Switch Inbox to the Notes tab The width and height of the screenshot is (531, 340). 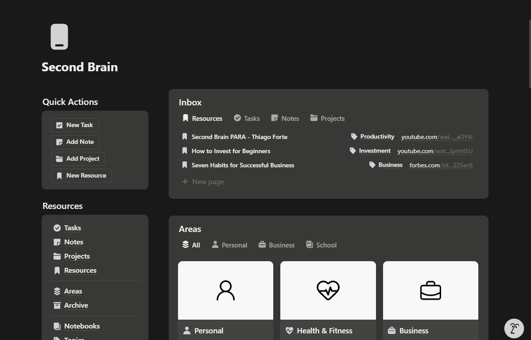click(285, 119)
